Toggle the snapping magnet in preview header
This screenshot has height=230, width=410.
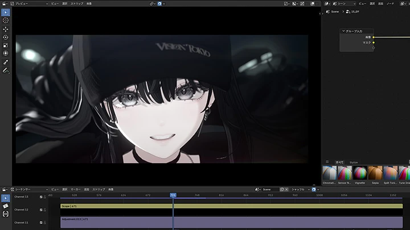(x=159, y=3)
